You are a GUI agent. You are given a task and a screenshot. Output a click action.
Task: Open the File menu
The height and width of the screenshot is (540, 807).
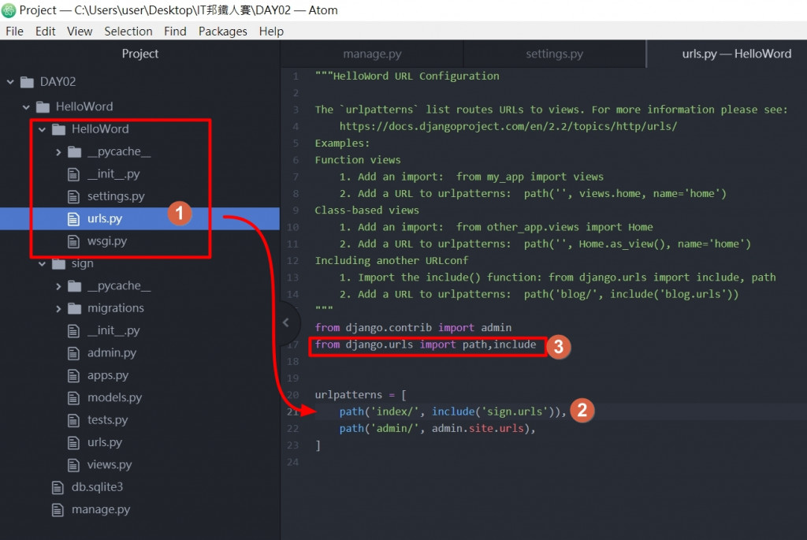click(14, 32)
